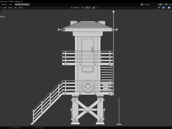Toggle the snapping magnet button
172x129 pixels.
coord(87,8)
